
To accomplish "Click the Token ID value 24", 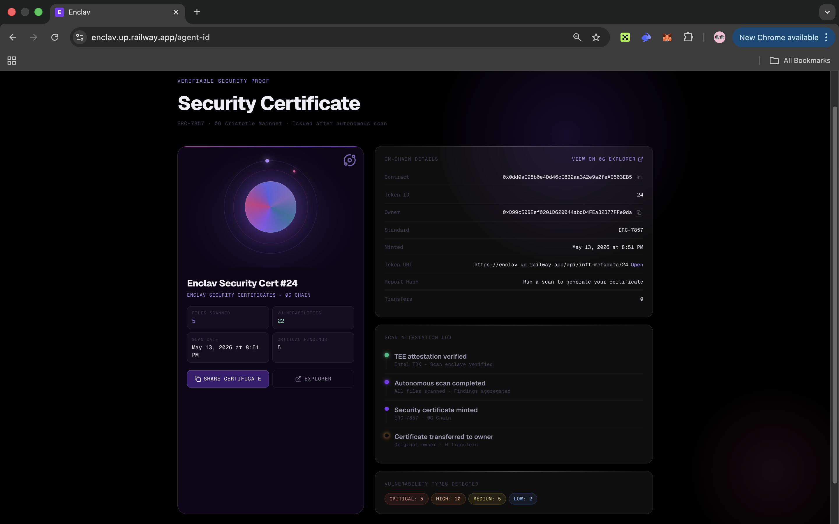I will (640, 195).
